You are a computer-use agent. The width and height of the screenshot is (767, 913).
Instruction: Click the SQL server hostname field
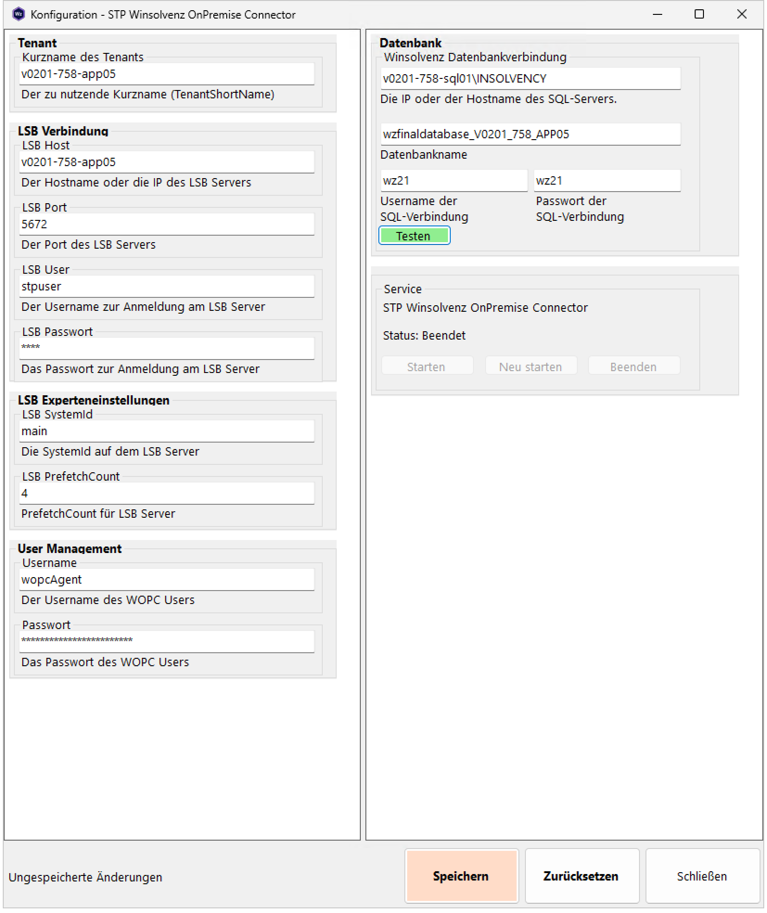pos(531,78)
